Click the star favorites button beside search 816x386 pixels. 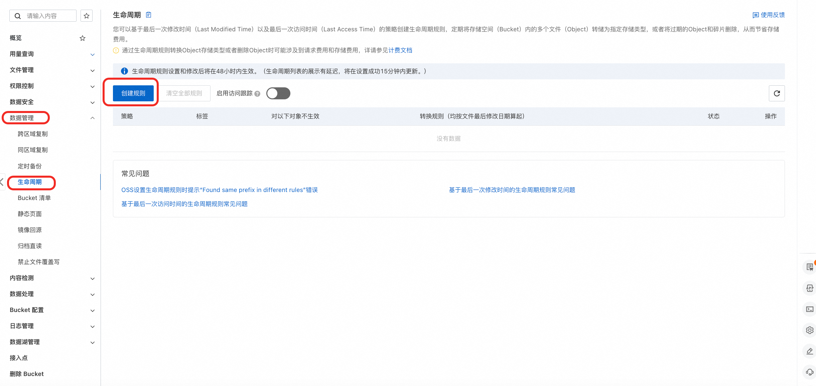(87, 16)
